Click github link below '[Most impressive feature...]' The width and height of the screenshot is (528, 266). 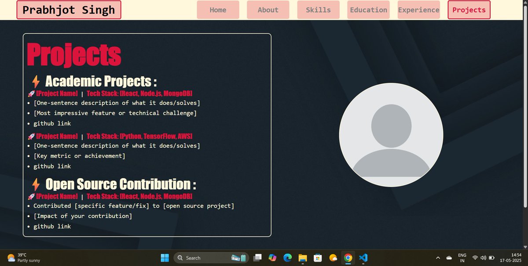click(x=52, y=124)
